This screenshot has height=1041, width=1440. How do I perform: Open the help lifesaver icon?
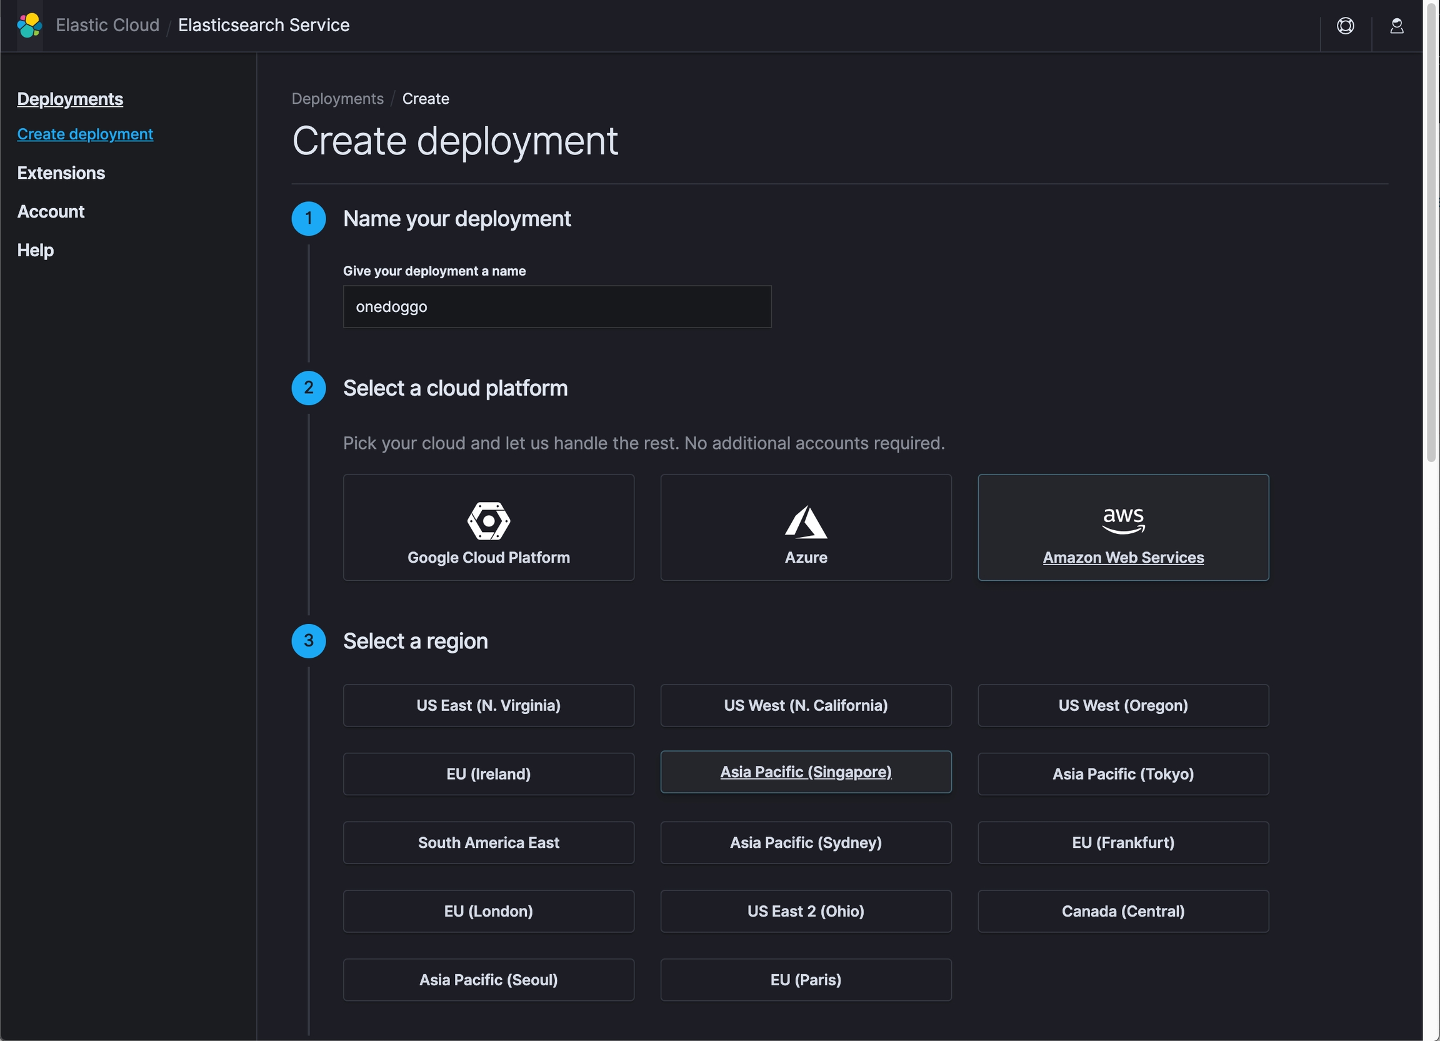pos(1345,26)
